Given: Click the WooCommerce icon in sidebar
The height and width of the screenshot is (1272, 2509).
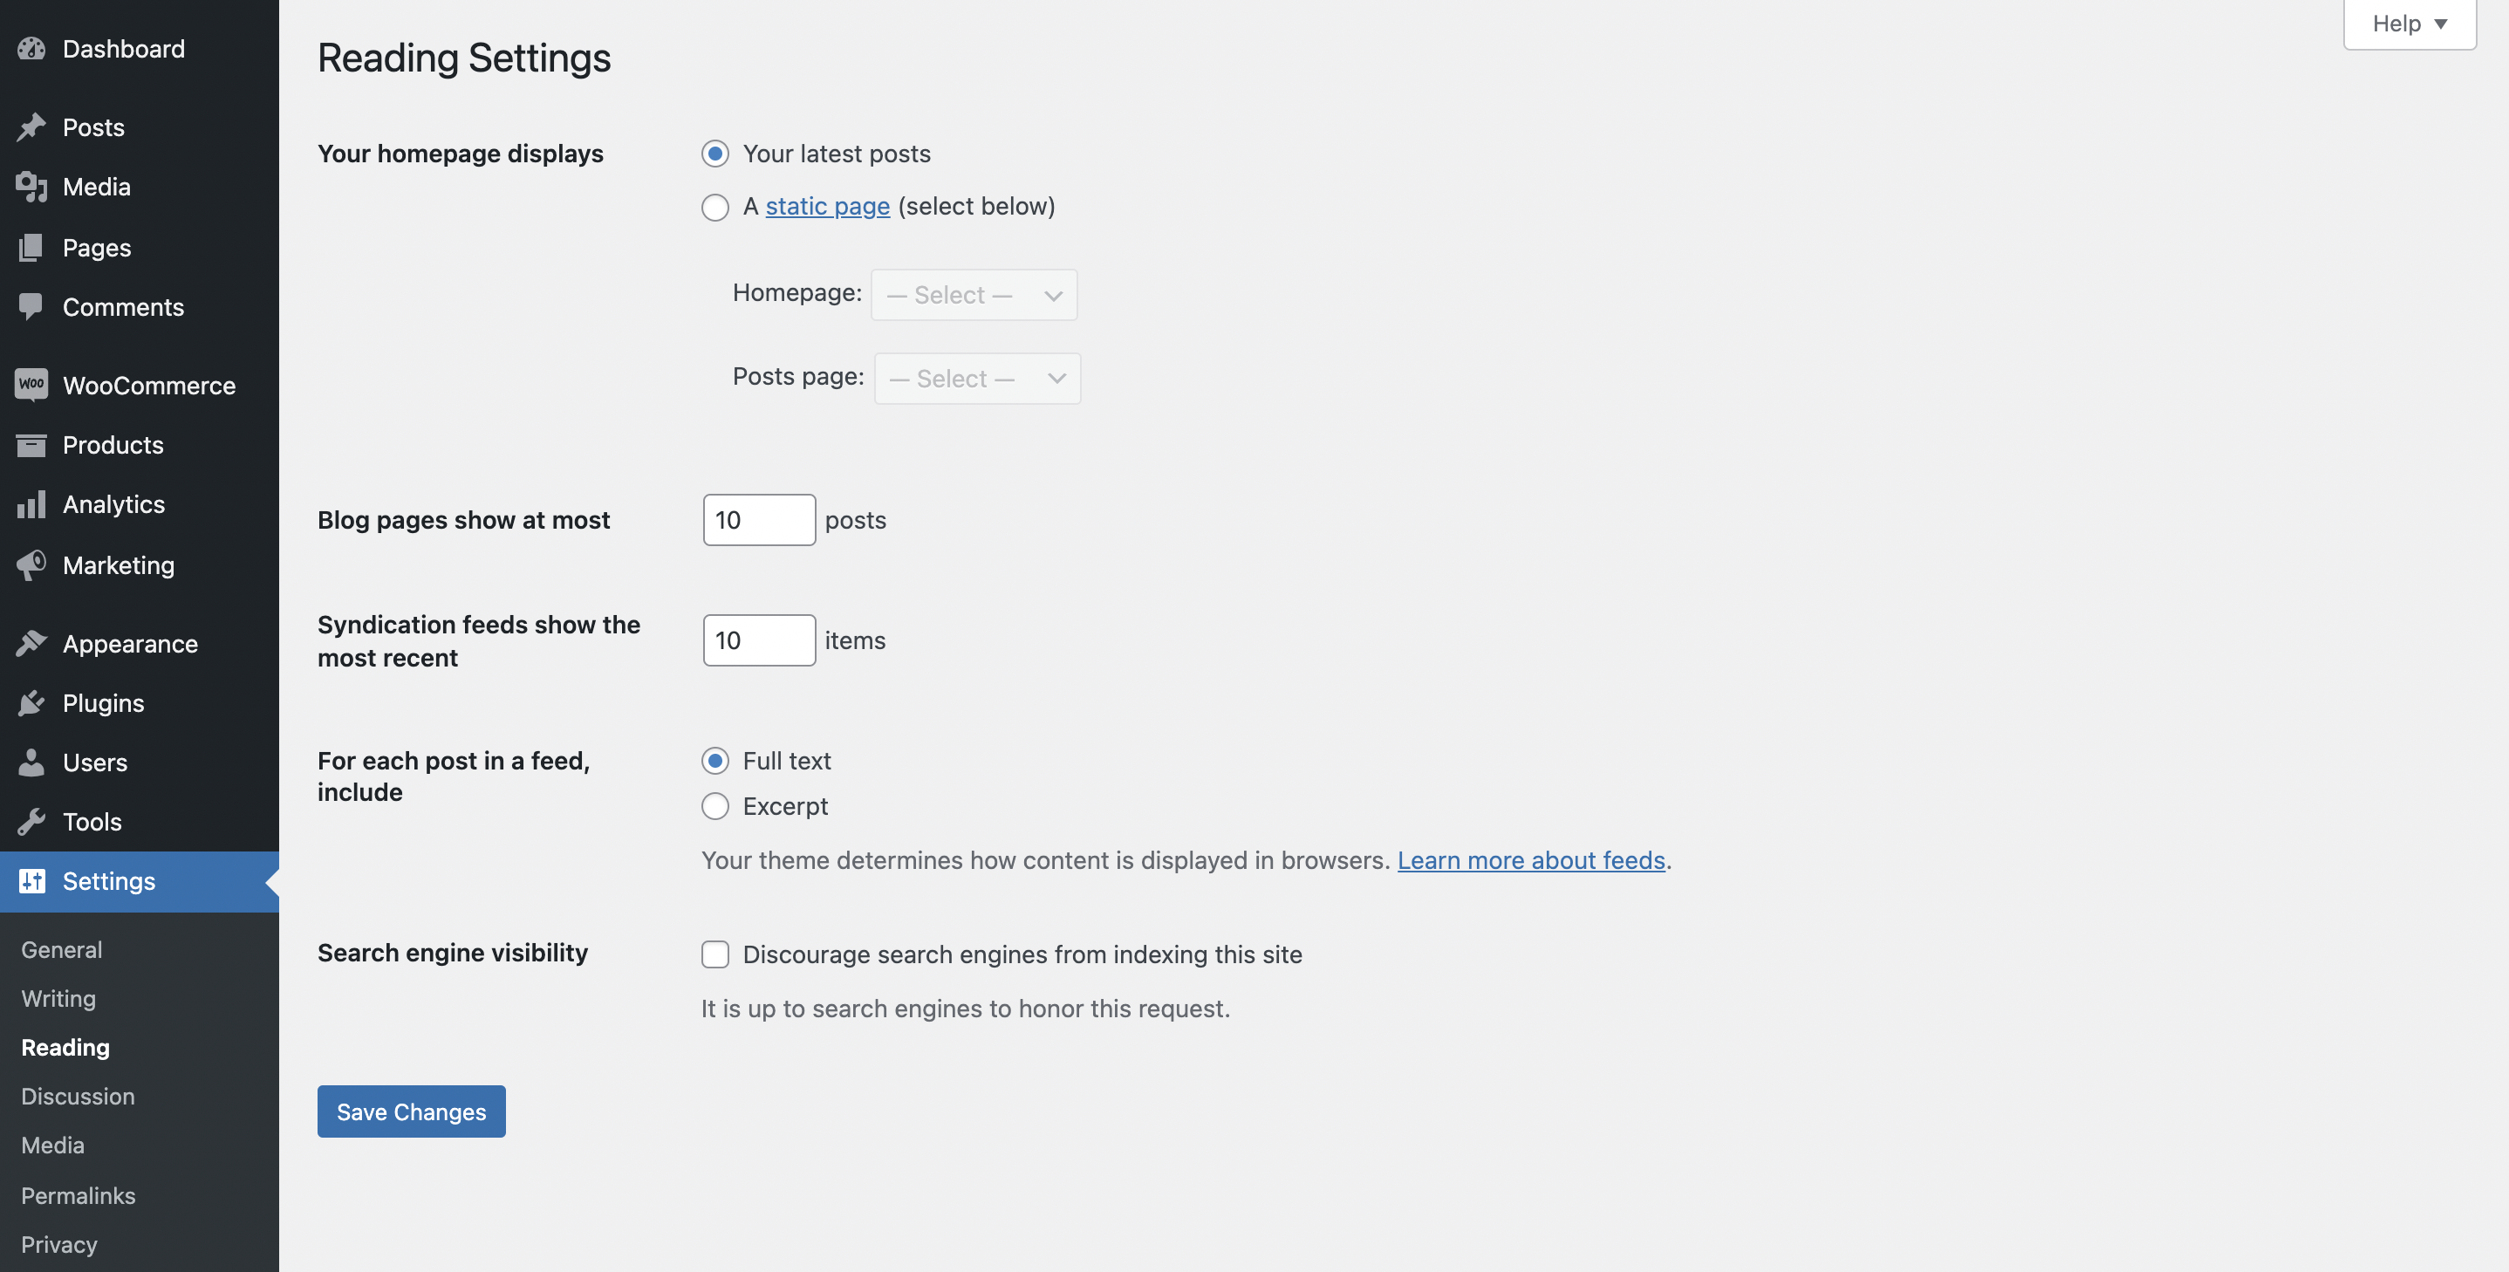Looking at the screenshot, I should coord(29,385).
